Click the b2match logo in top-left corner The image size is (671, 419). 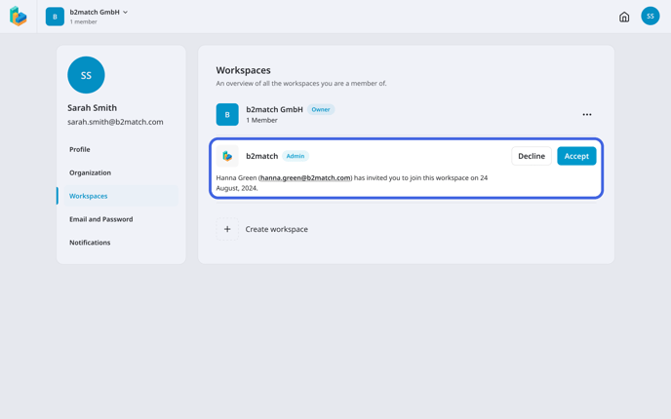18,17
